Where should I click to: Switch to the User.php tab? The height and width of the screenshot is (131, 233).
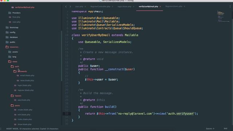[79, 7]
